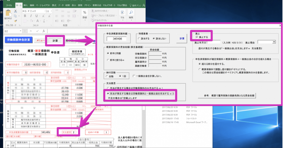The image size is (283, 148).
Task: Open Cell Styles (セルのスタイル) dropdown
Action: (x=100, y=20)
